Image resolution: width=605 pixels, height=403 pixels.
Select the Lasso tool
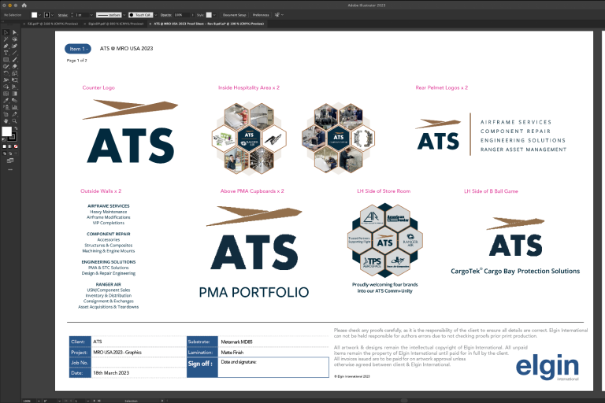(x=14, y=39)
